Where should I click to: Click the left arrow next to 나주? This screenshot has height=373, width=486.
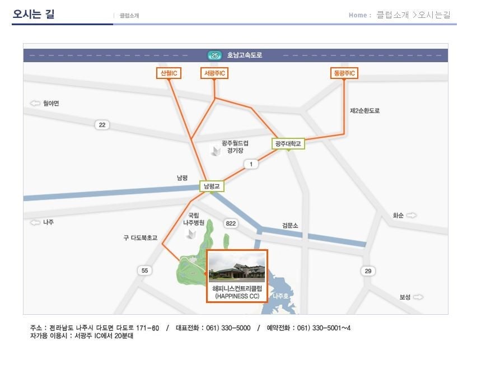(x=35, y=222)
